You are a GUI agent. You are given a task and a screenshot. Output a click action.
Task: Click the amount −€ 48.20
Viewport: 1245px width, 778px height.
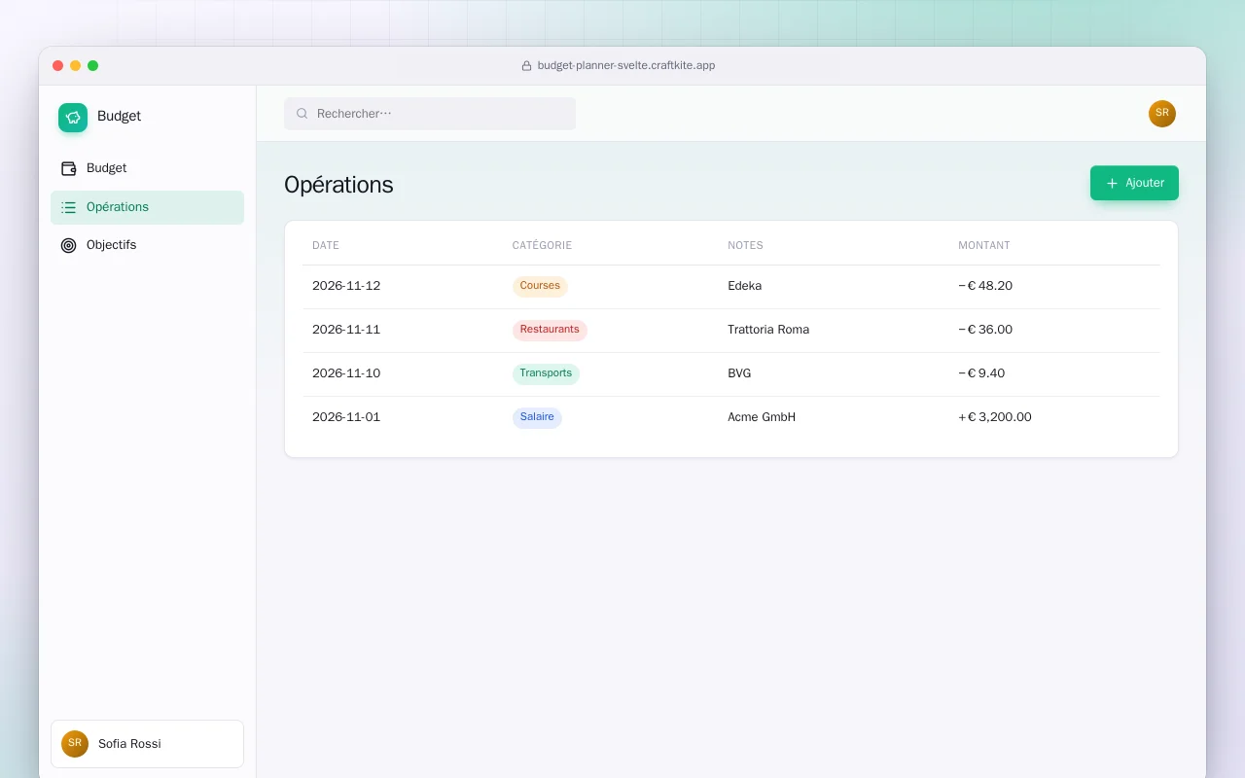pos(985,286)
